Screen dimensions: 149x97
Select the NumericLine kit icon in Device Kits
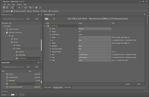7,84
